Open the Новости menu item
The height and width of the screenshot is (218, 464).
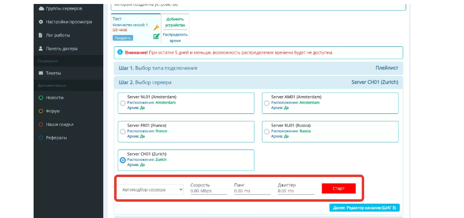click(54, 98)
